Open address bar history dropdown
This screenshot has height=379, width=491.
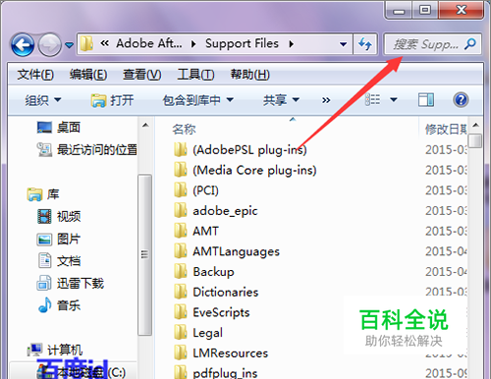tap(343, 44)
